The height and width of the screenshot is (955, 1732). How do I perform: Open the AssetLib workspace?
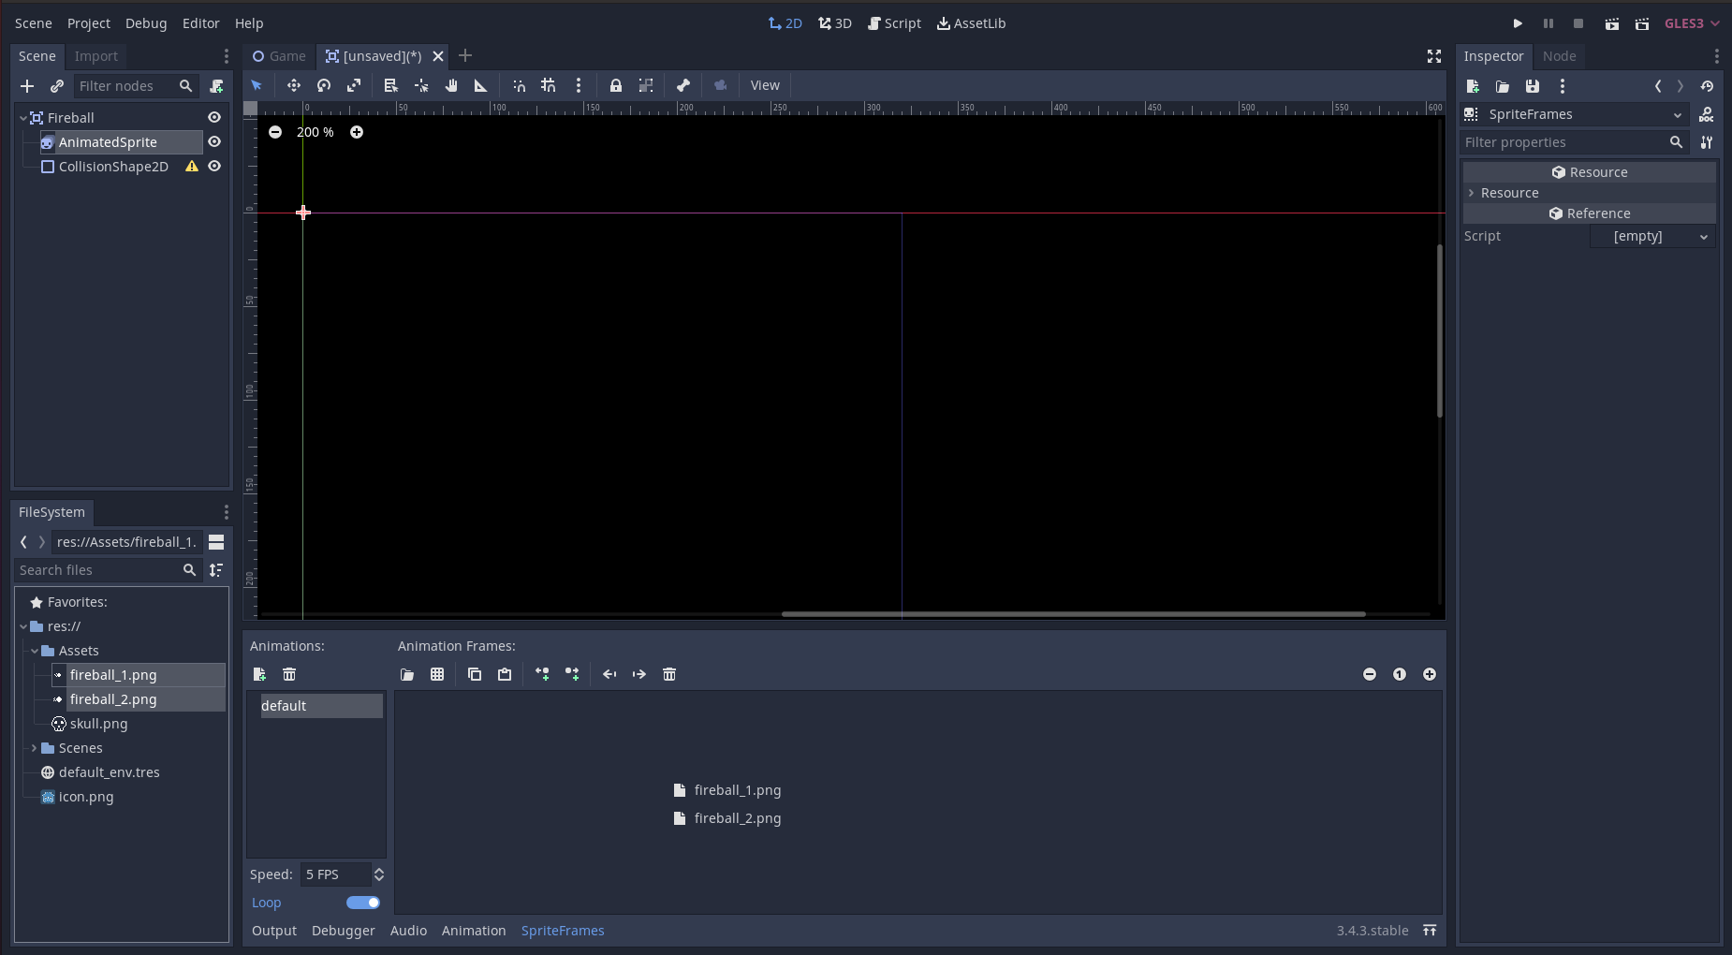point(972,23)
